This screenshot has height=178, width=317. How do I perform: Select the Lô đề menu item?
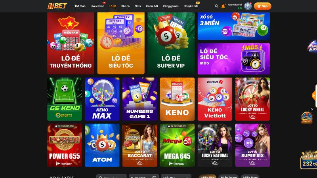113,6
